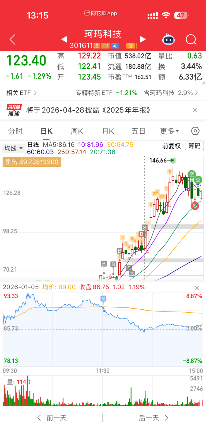Tap the stock name 珂玛科技
Viewport: 206px width, 446px height.
[x=103, y=34]
